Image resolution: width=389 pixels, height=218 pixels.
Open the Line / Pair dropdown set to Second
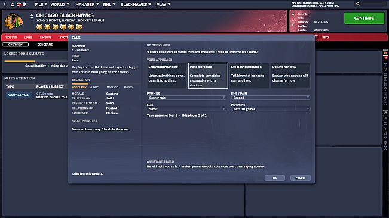click(x=271, y=98)
